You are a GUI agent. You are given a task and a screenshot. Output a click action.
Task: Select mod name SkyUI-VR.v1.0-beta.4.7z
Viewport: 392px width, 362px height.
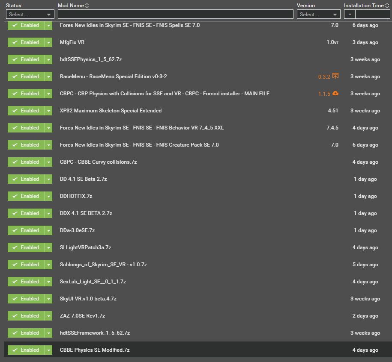88,299
